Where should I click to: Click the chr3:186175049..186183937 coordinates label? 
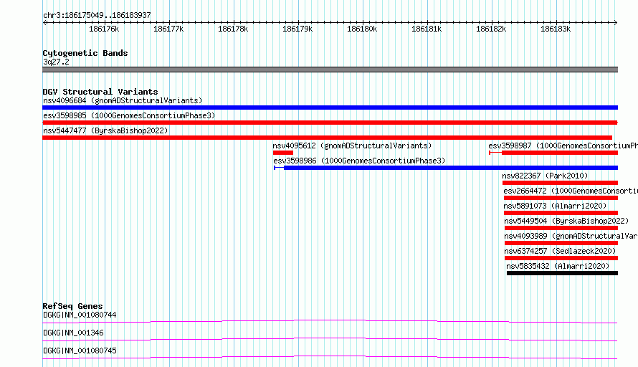[97, 15]
